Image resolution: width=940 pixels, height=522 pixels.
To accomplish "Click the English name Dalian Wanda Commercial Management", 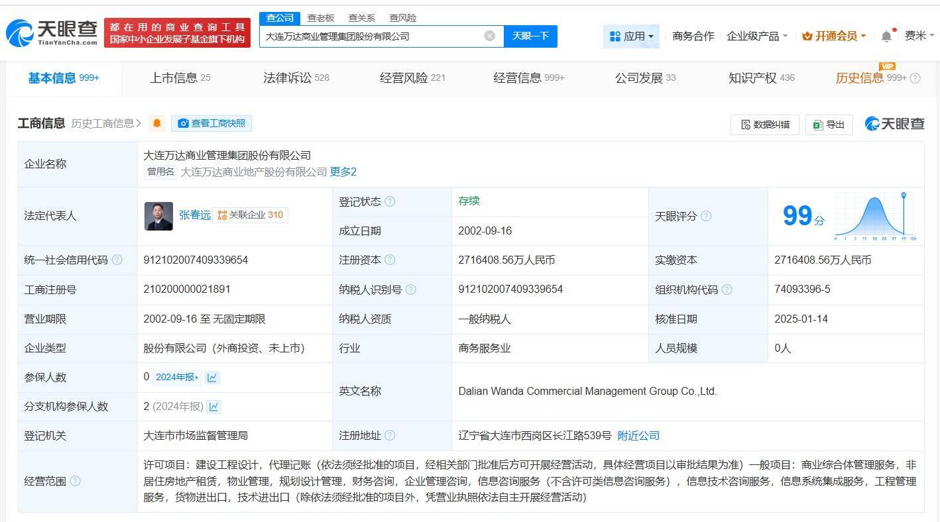I will (587, 391).
